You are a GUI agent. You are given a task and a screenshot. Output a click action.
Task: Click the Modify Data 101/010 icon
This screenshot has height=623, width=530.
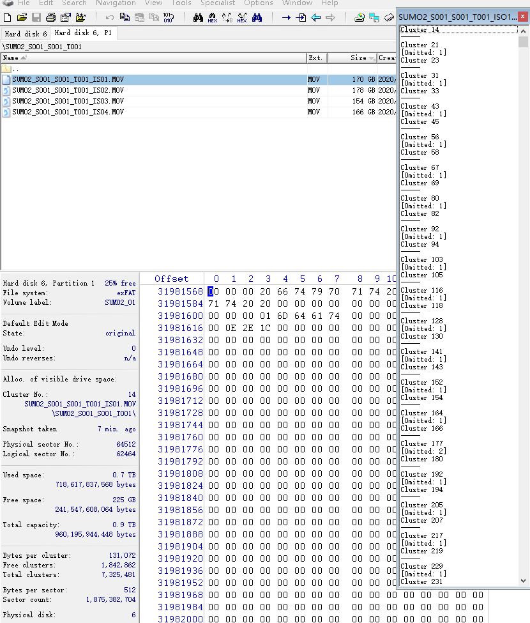(x=169, y=17)
